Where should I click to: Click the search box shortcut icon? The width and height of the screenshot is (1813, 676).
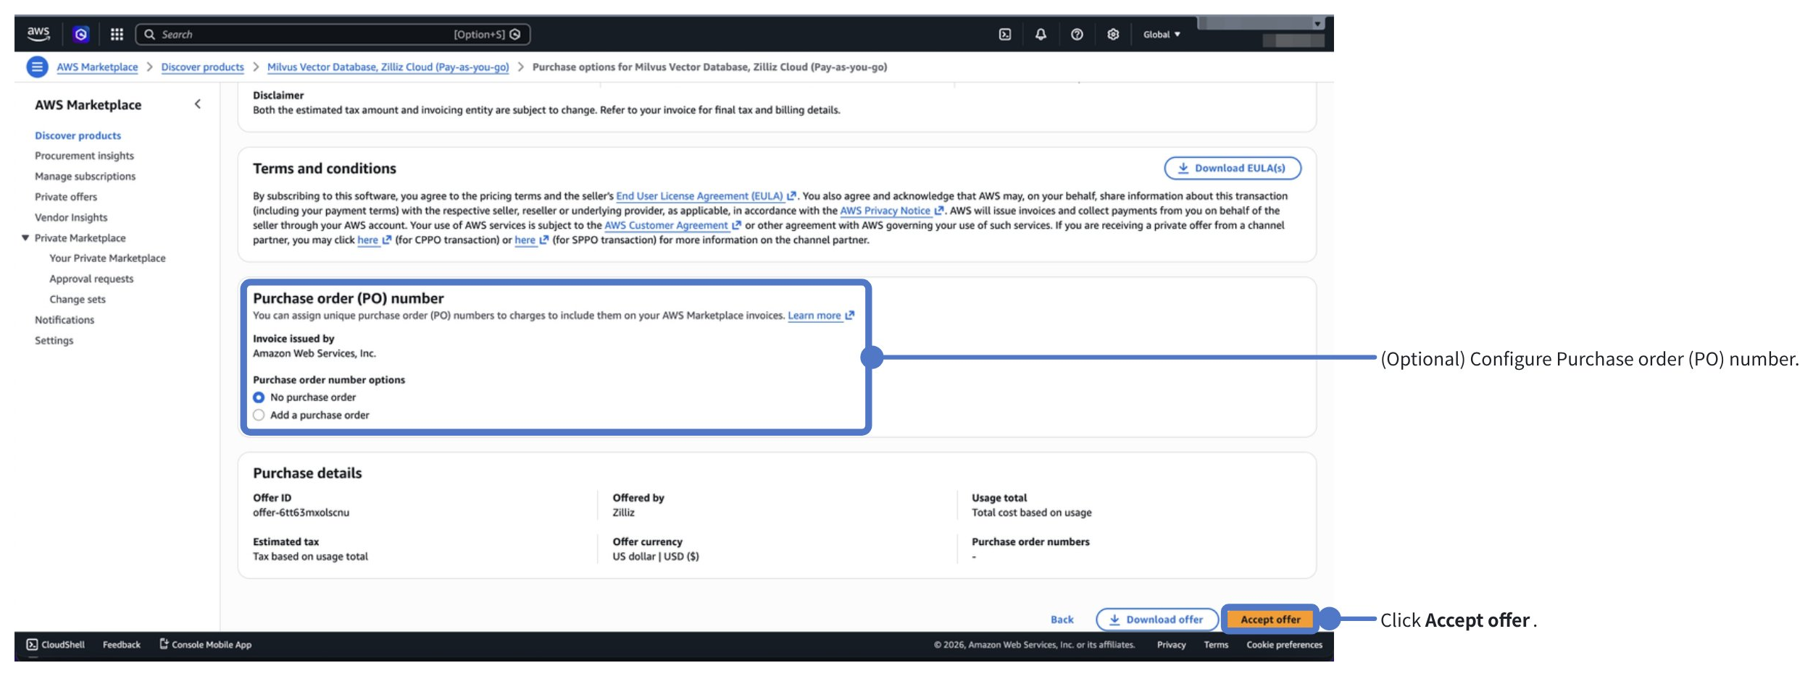pyautogui.click(x=515, y=34)
